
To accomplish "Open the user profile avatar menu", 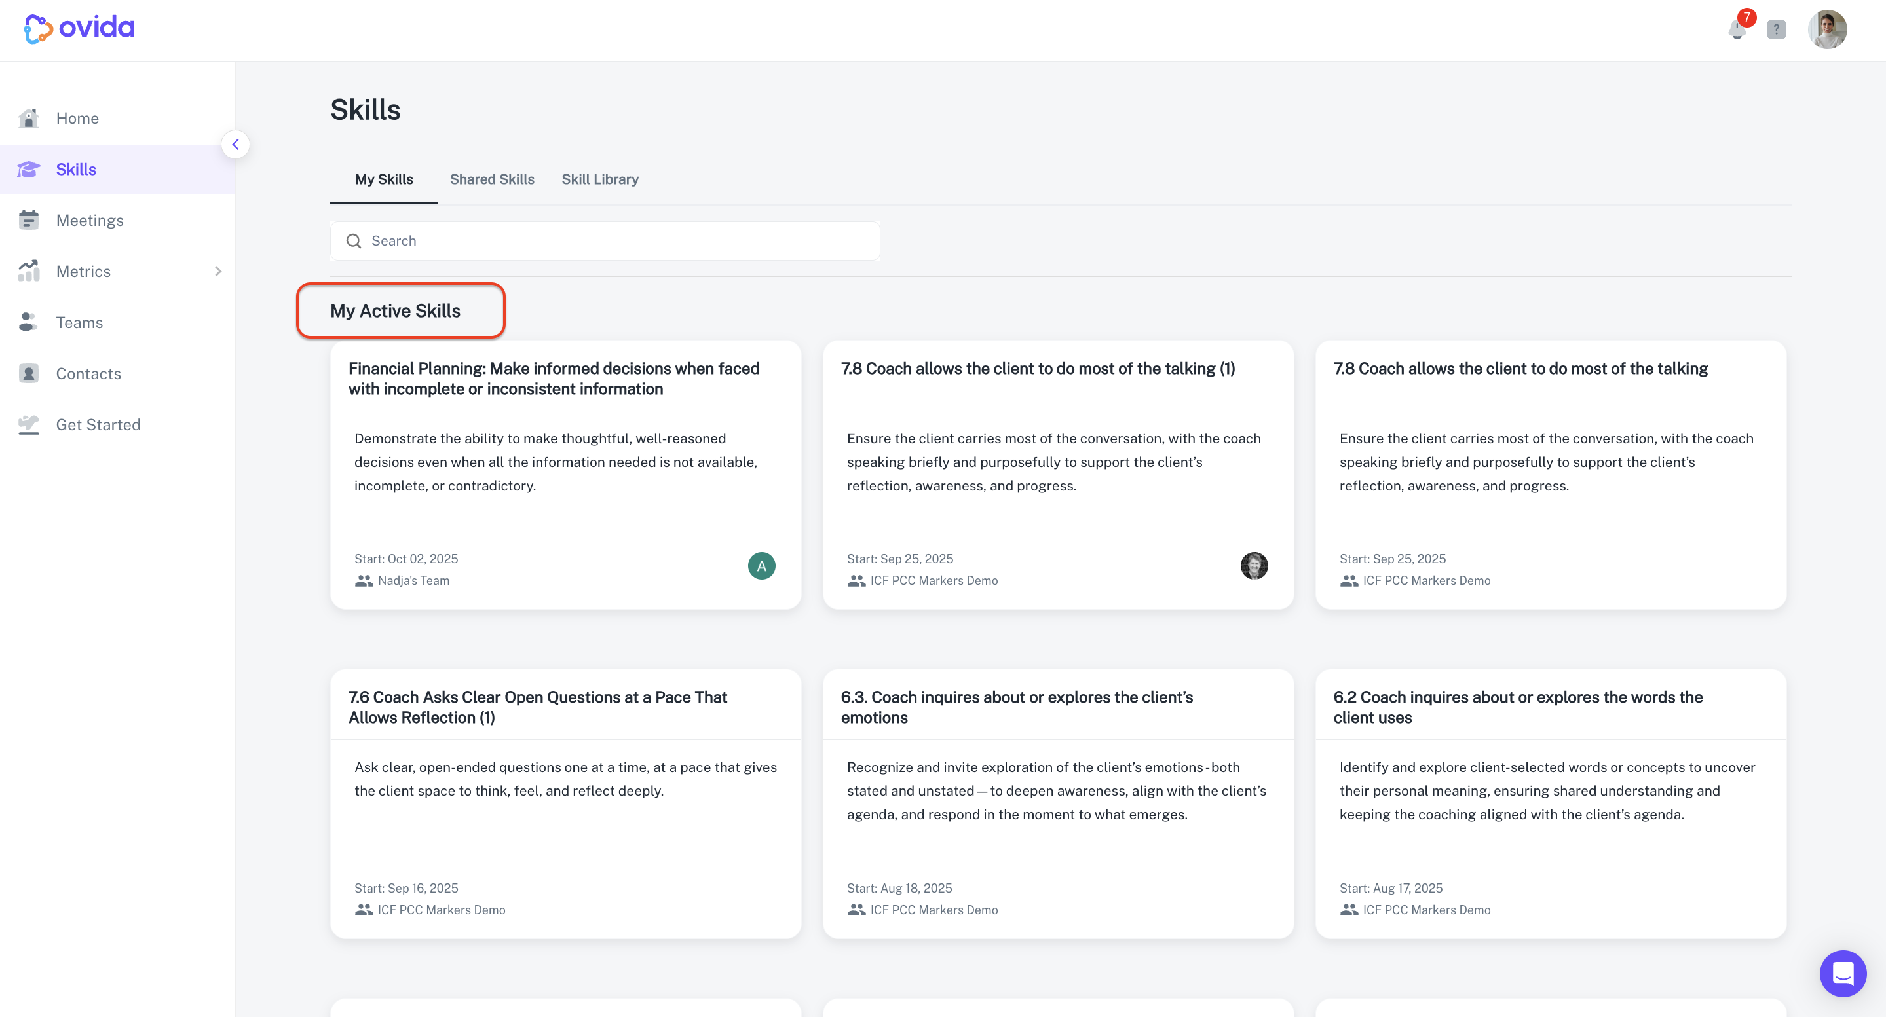I will click(1828, 29).
